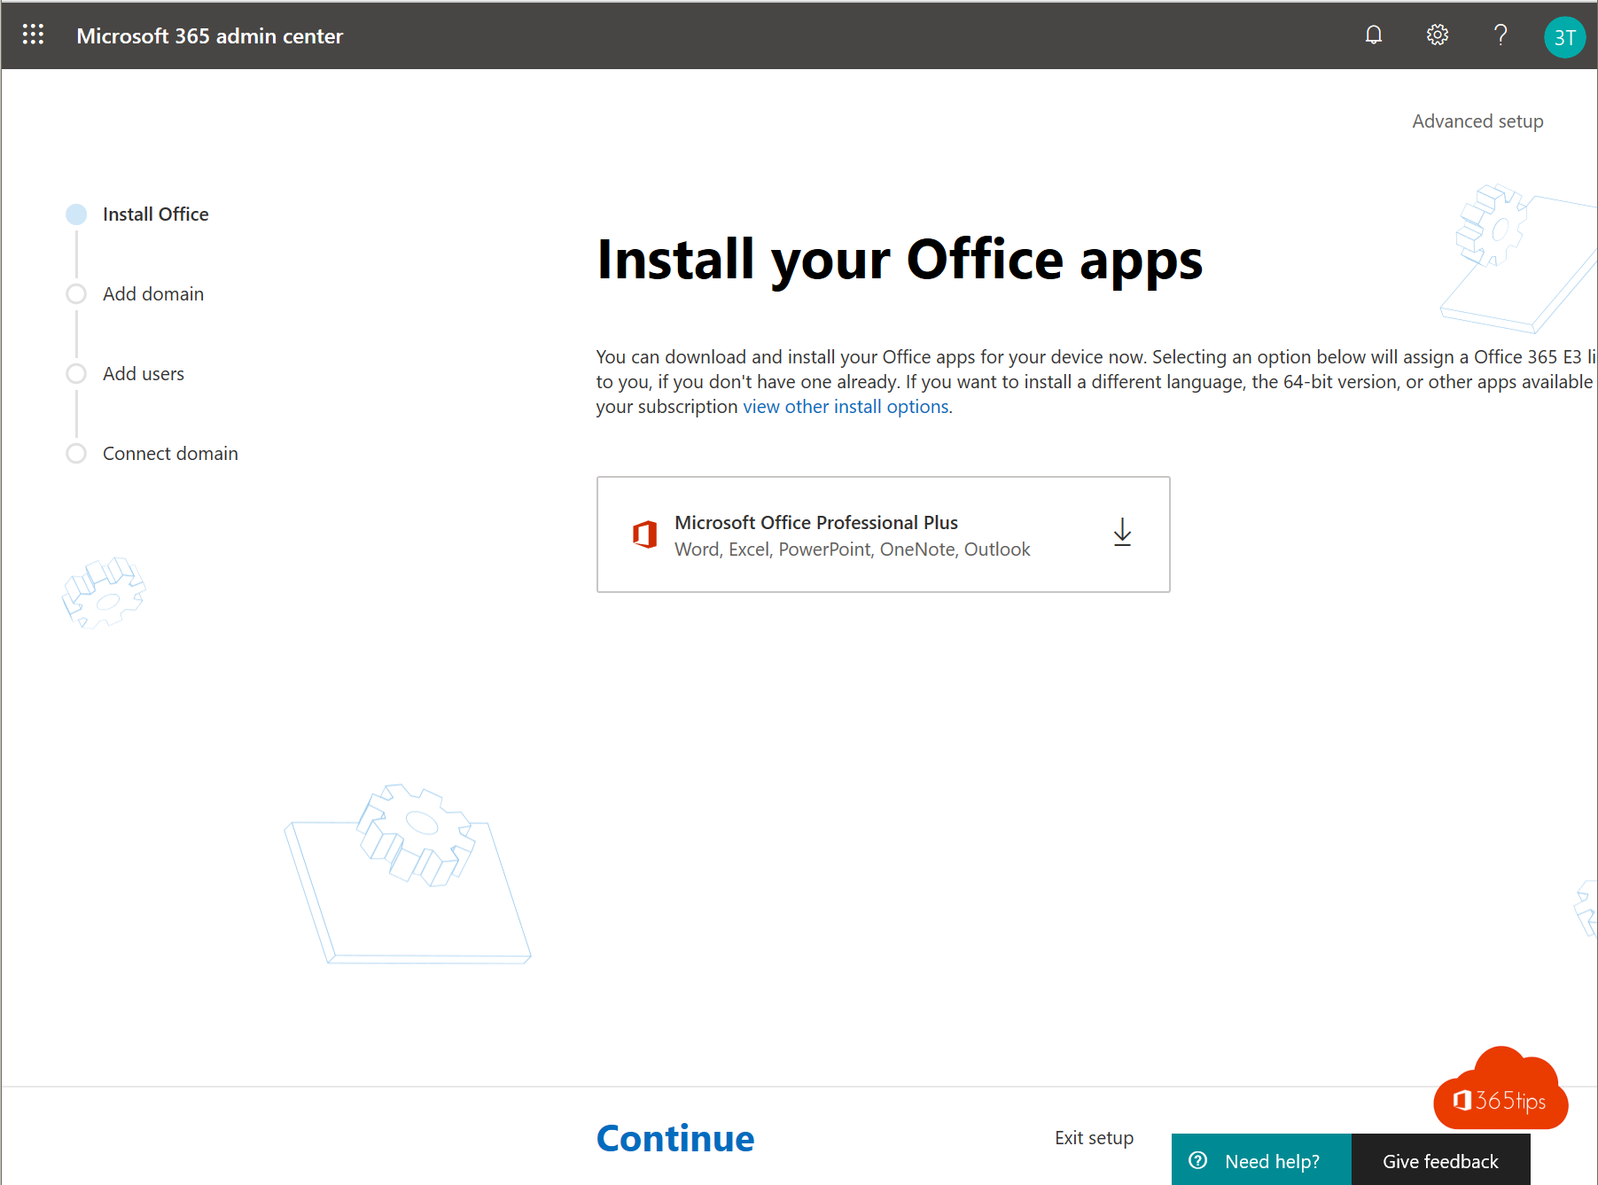Image resolution: width=1598 pixels, height=1185 pixels.
Task: Open the Need help? panel
Action: click(1261, 1159)
